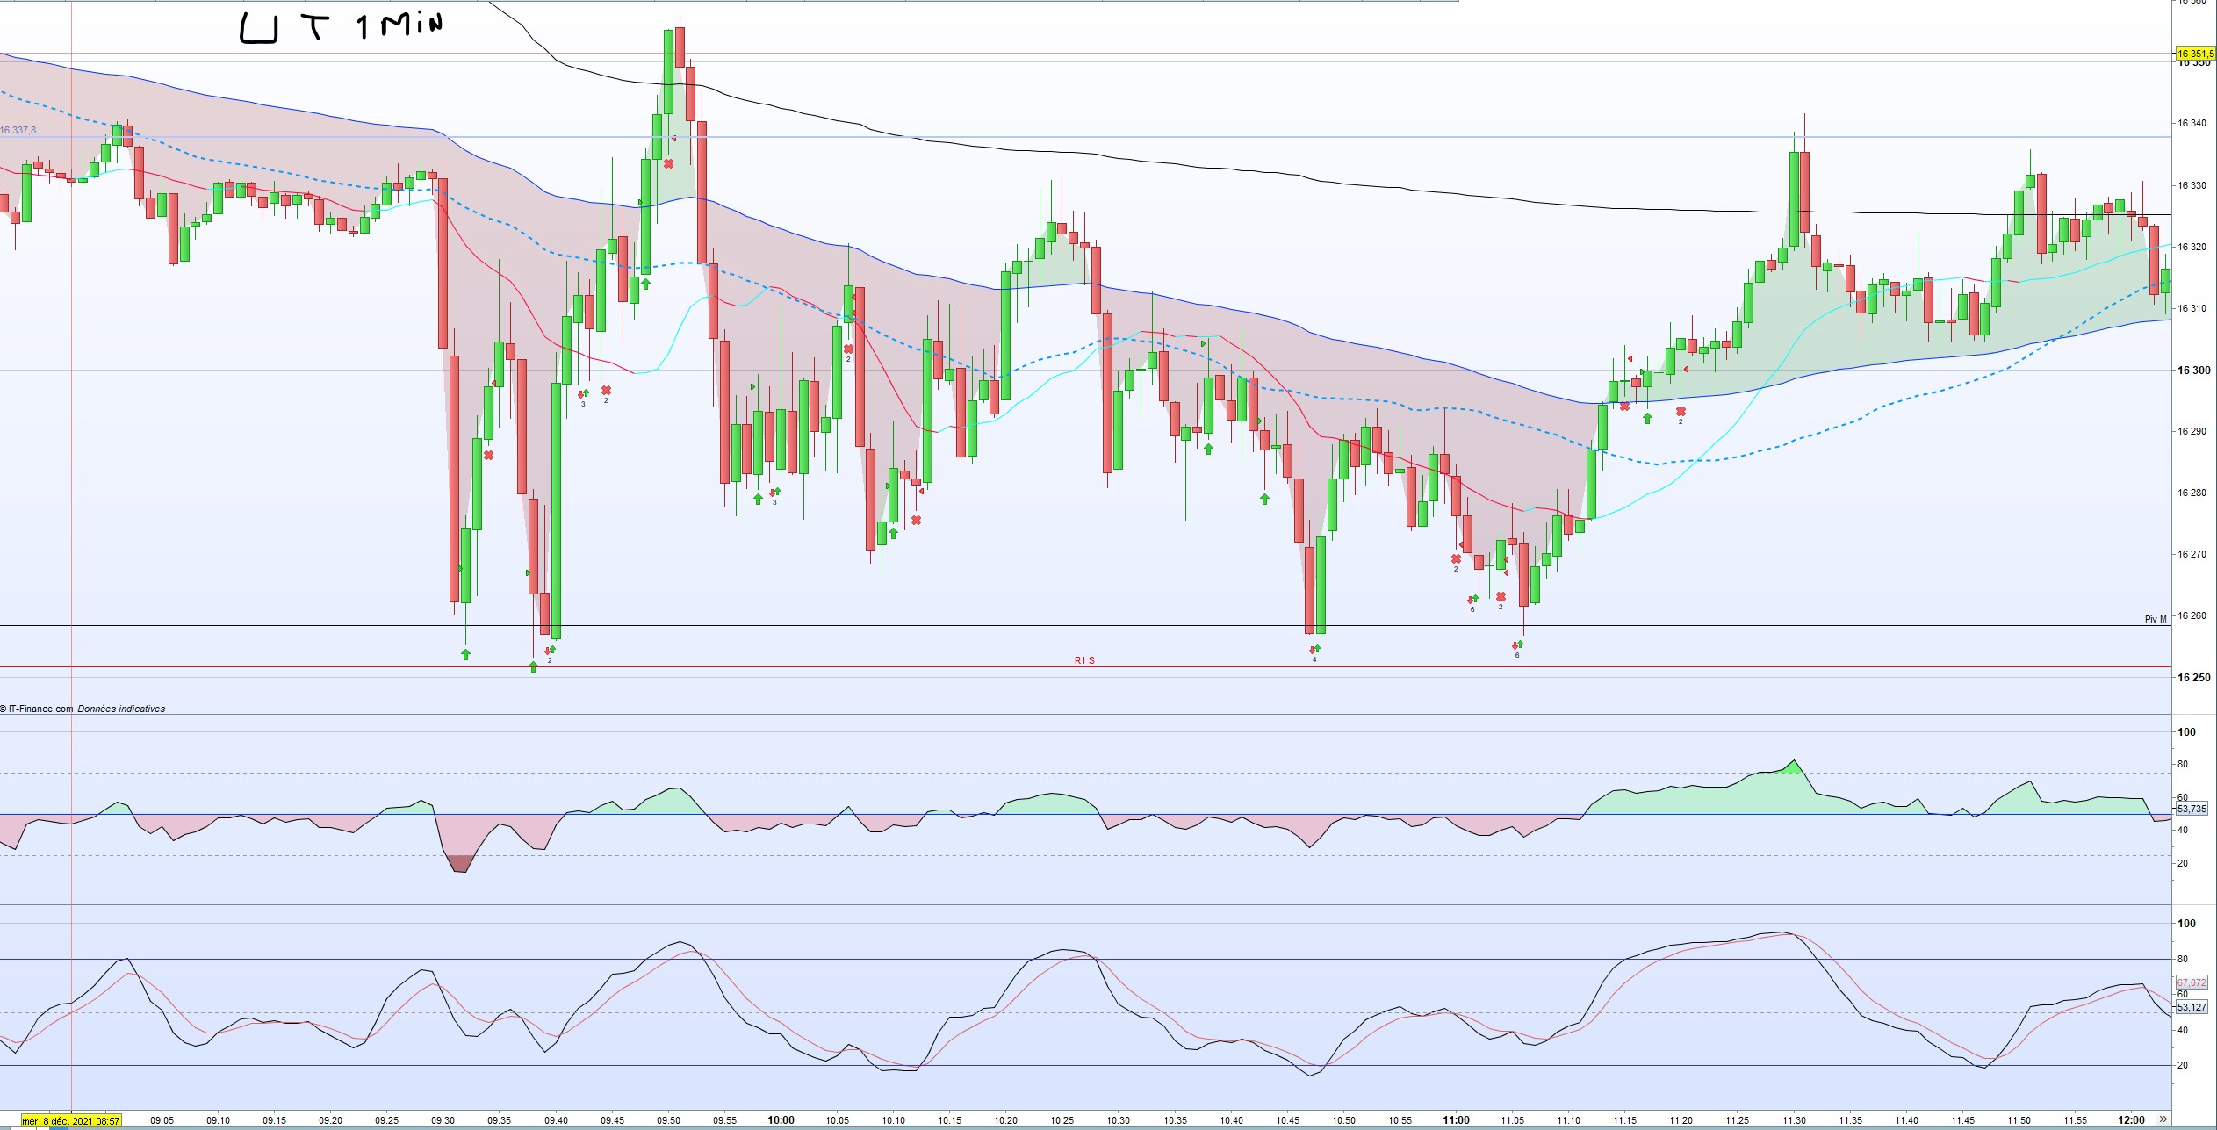
Task: Select the handwritten 'UT 1MIN' annotation
Action: coord(342,27)
